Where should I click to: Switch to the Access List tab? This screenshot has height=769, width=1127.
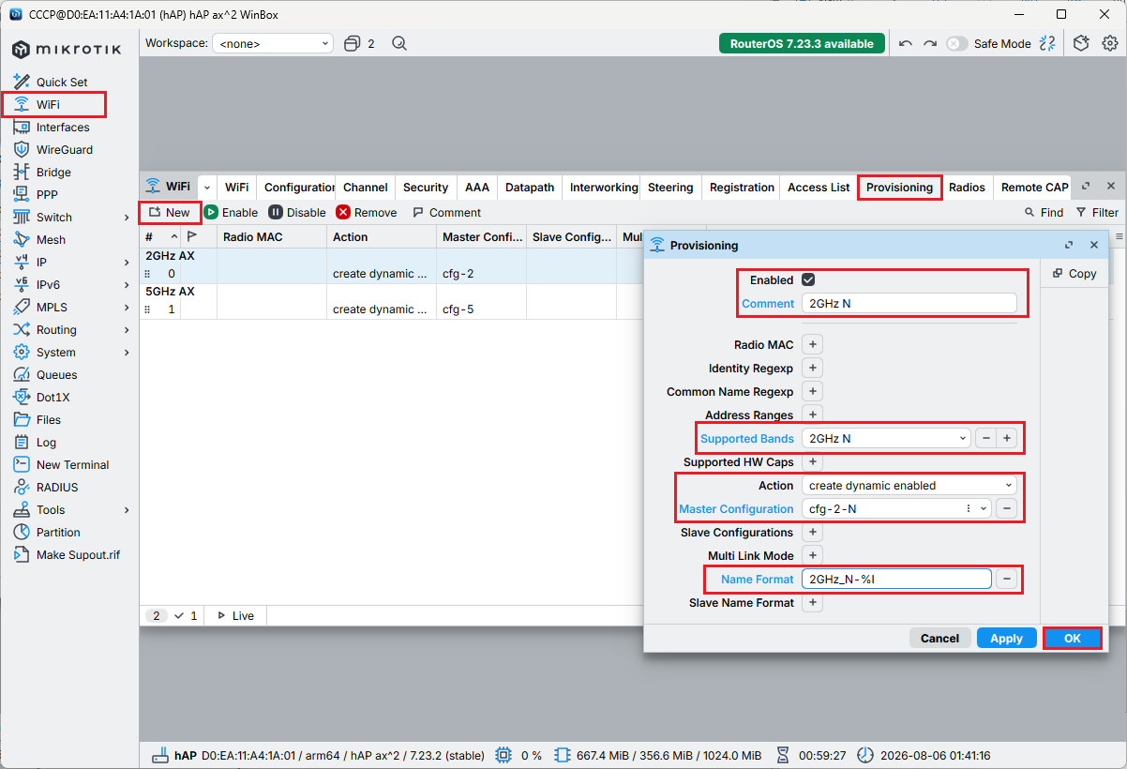point(819,188)
